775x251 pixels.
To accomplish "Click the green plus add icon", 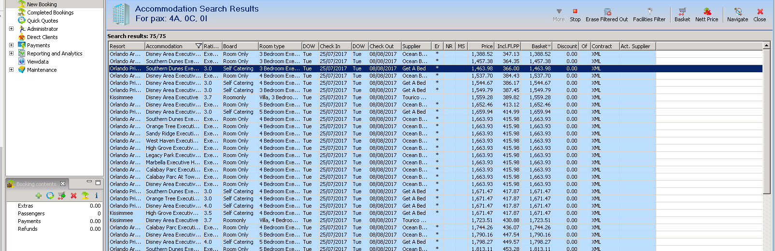I will pos(39,196).
